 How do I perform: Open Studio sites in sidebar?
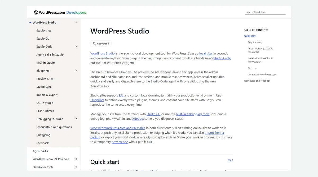pos(44,31)
